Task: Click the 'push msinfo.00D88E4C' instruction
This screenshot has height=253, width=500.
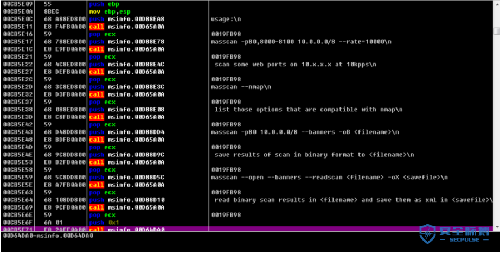Action: click(x=126, y=65)
